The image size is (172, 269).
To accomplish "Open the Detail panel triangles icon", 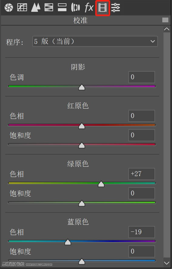I will (36, 8).
